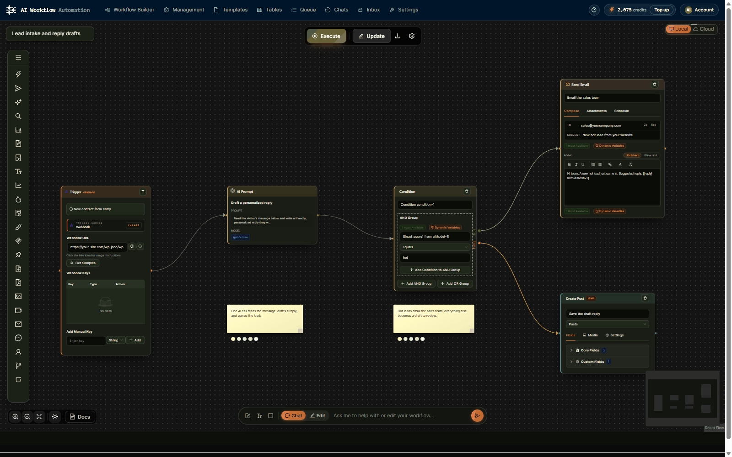Toggle the light/dark theme sun icon
Image resolution: width=732 pixels, height=457 pixels.
[x=55, y=416]
